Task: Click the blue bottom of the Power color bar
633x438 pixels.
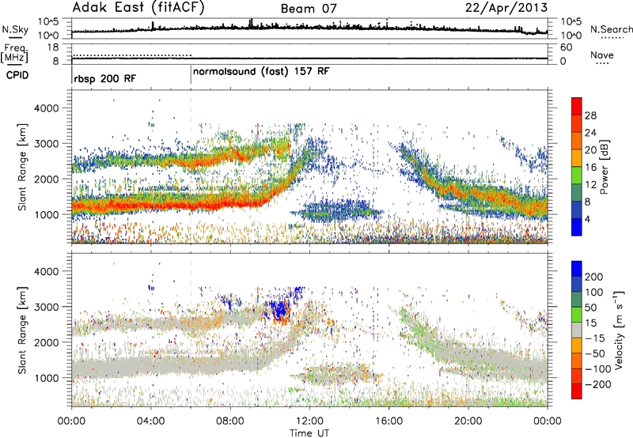Action: point(577,227)
